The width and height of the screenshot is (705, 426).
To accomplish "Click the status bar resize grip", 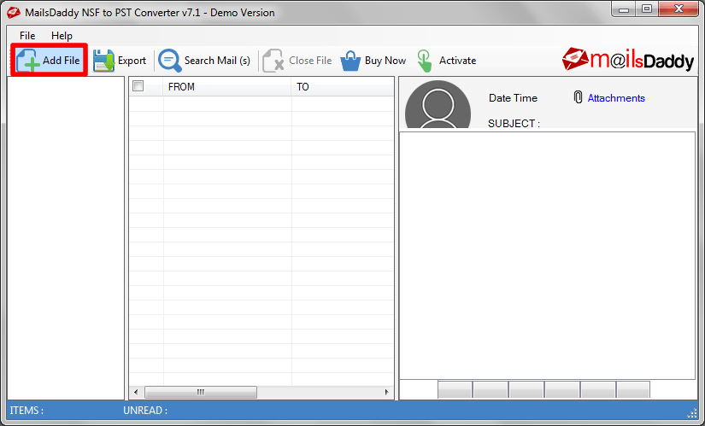I will 692,414.
